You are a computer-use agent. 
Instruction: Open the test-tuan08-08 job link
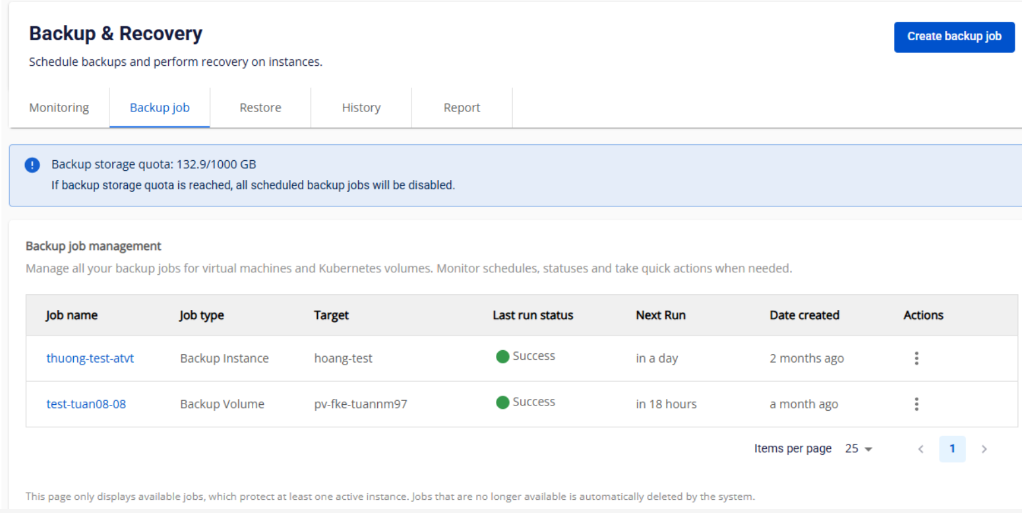tap(86, 404)
